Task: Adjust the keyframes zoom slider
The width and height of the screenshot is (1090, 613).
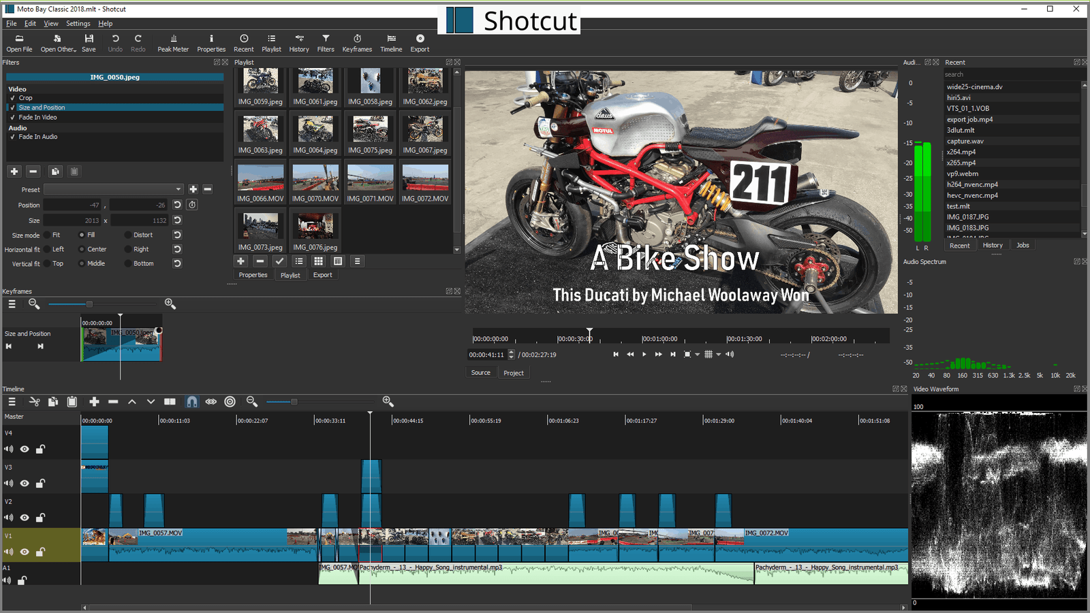Action: pos(89,304)
